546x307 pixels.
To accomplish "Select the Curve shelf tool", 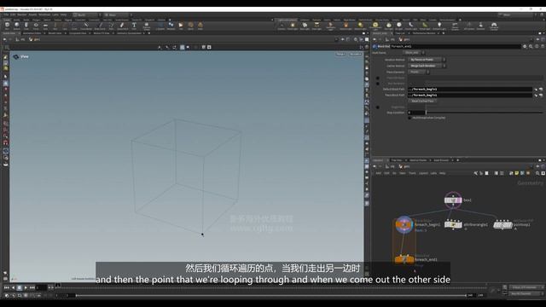I will click(x=86, y=26).
